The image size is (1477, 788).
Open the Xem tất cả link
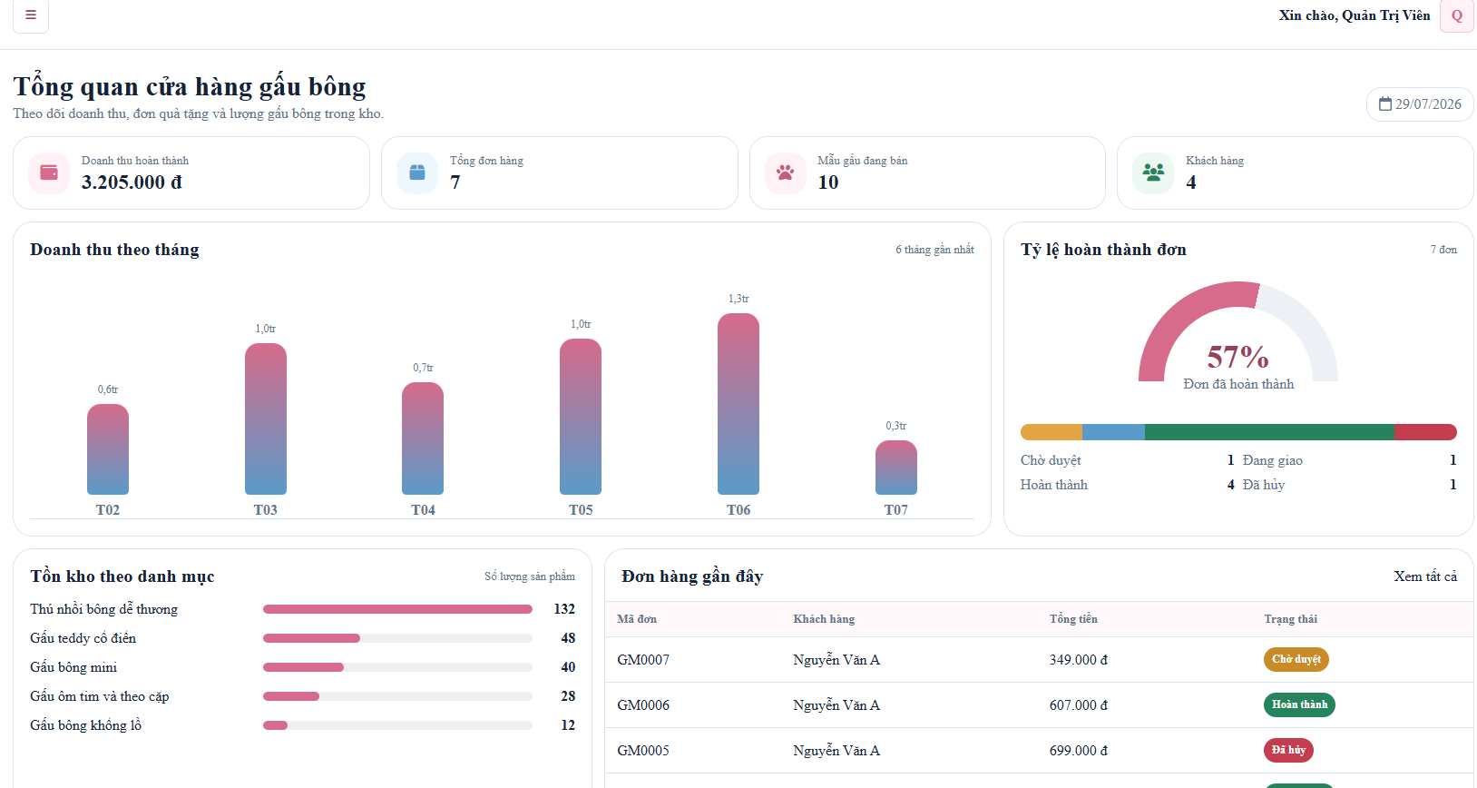1425,576
